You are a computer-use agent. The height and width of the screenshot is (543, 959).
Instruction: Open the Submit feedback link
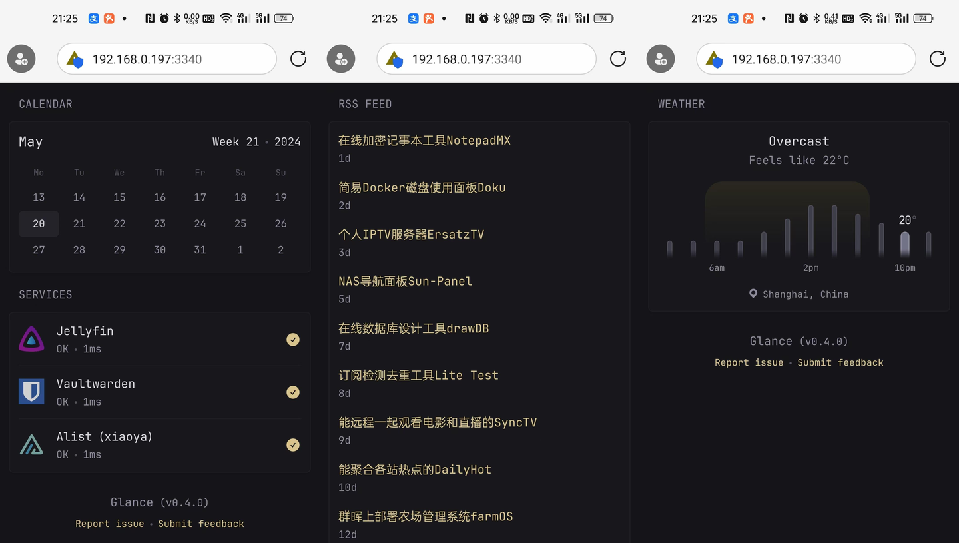tap(201, 524)
